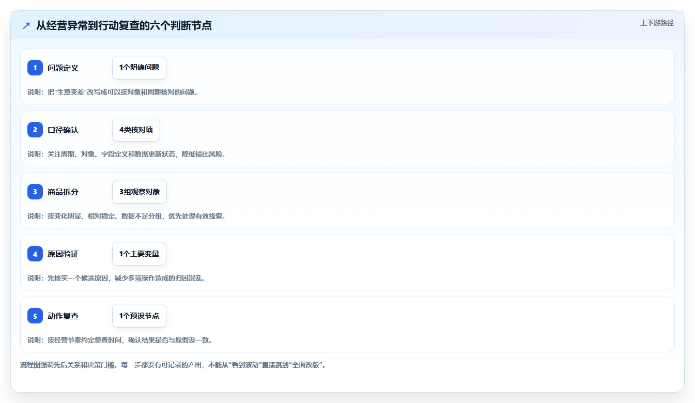The image size is (695, 403).
Task: Click the step 5 number badge
Action: coord(35,316)
